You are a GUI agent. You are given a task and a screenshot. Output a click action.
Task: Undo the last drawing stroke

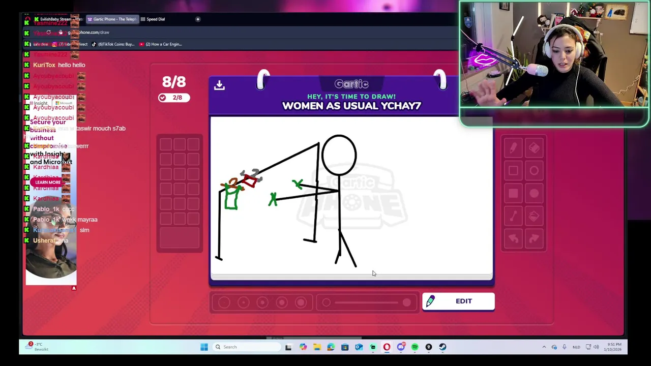click(x=513, y=238)
